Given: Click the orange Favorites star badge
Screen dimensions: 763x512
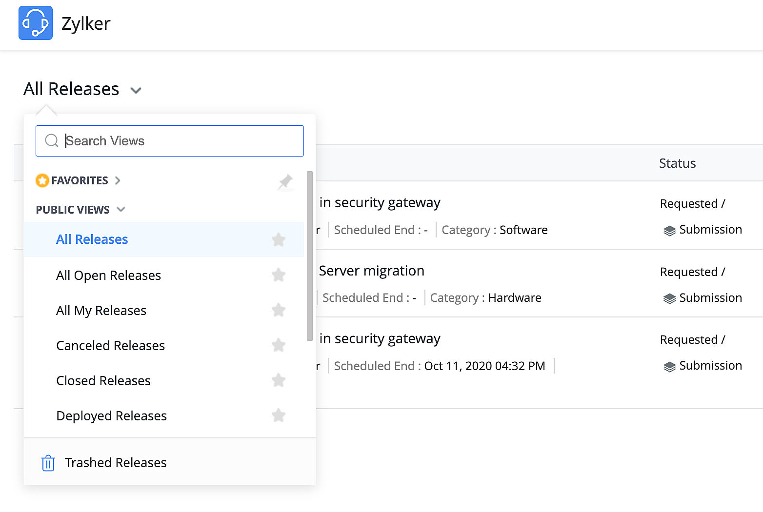Looking at the screenshot, I should pos(42,180).
